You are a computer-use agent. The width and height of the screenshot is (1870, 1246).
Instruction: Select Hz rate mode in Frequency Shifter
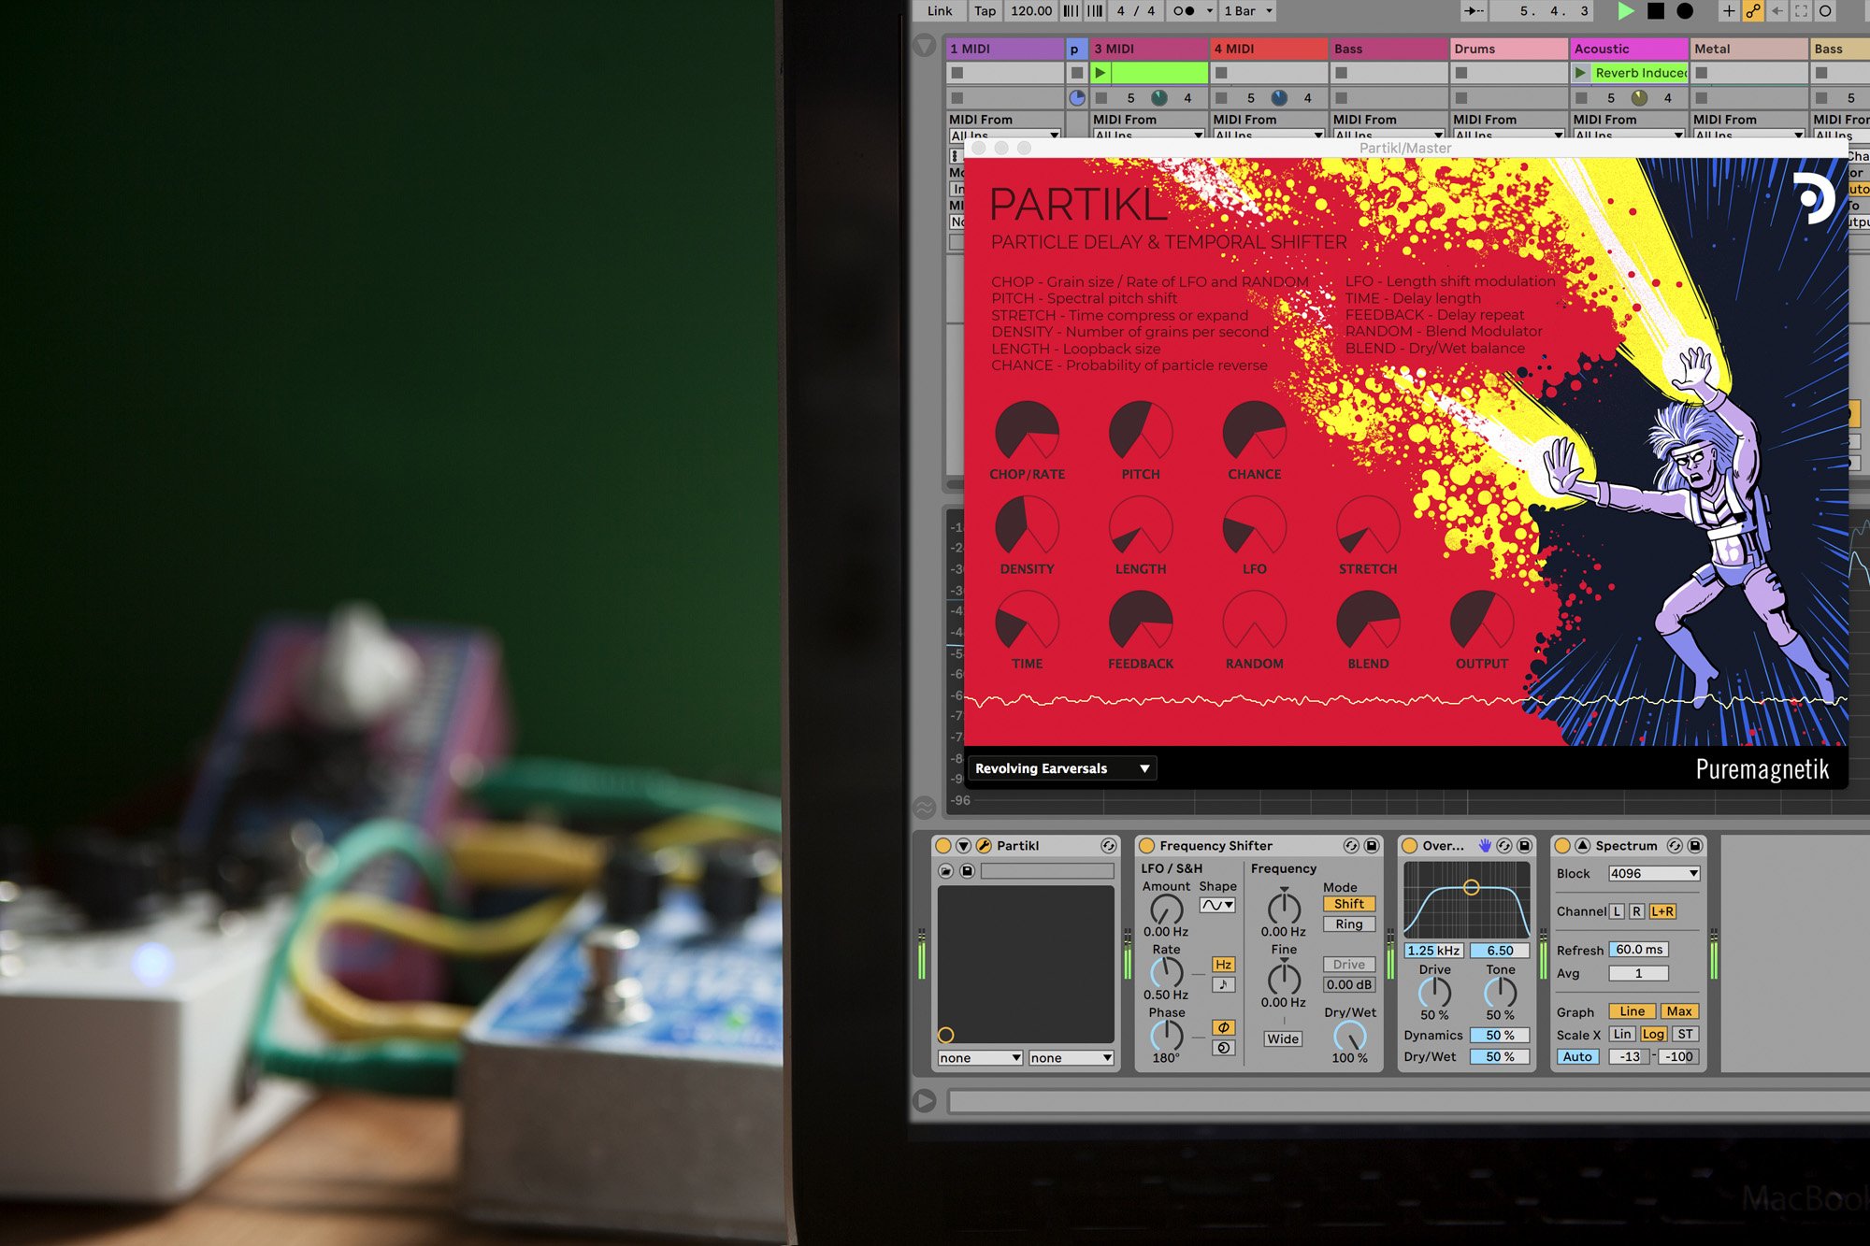click(1223, 964)
